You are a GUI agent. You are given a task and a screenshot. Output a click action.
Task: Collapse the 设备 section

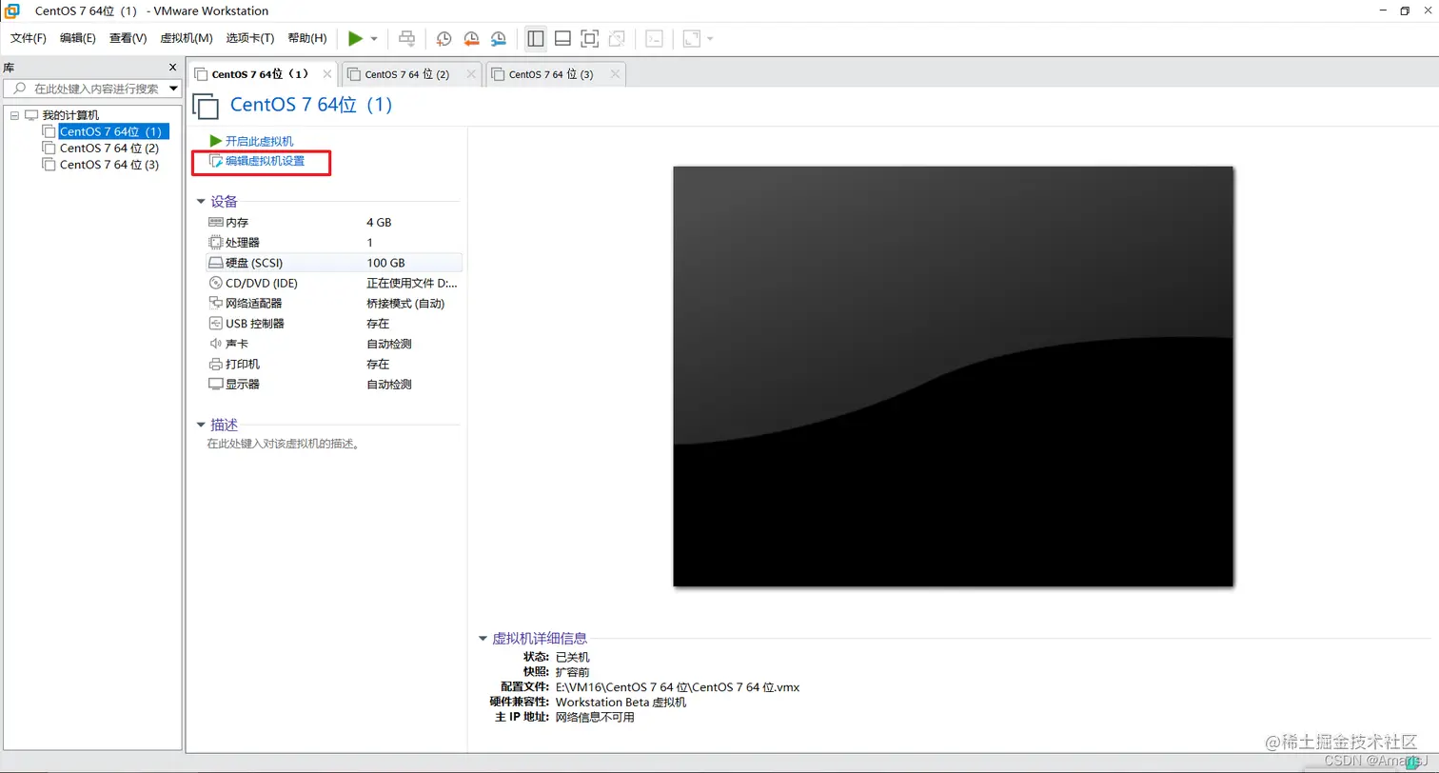[x=201, y=201]
